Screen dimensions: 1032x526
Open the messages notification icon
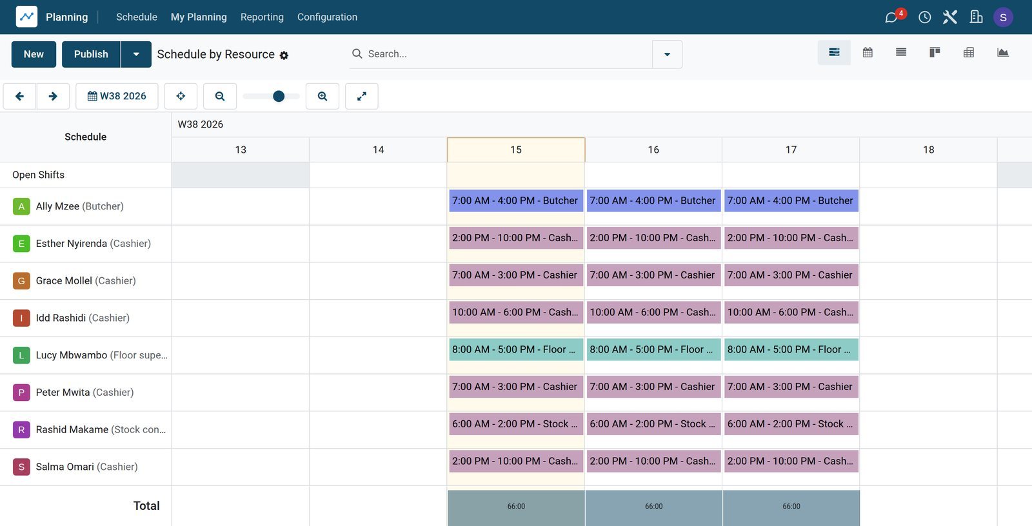click(891, 17)
